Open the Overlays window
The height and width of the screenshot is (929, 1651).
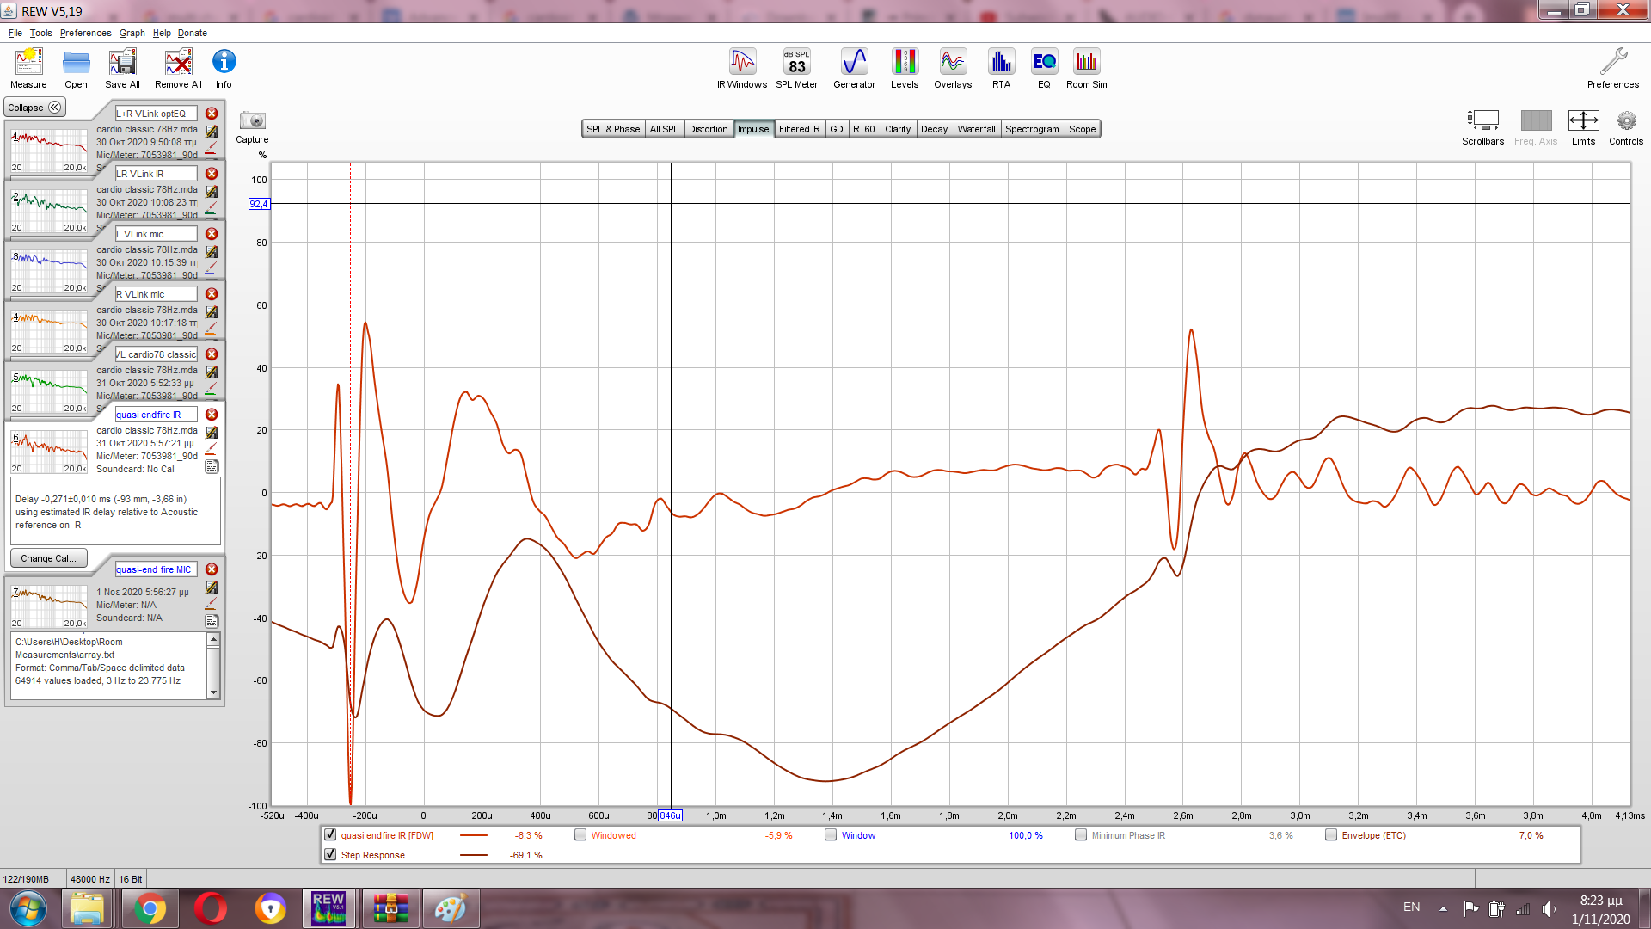[x=953, y=68]
